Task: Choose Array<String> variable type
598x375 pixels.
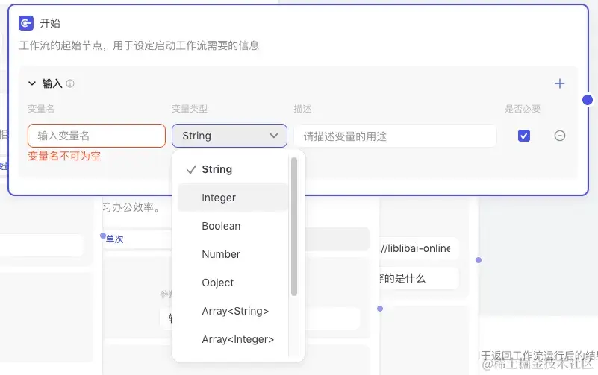Action: click(x=233, y=311)
